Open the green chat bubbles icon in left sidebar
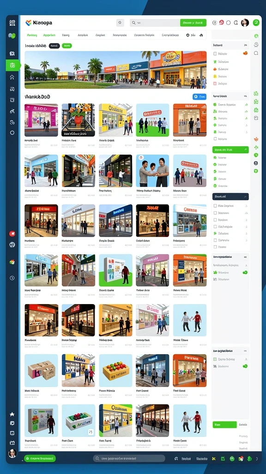Viewport: 266px width, 474px height. tap(12, 36)
